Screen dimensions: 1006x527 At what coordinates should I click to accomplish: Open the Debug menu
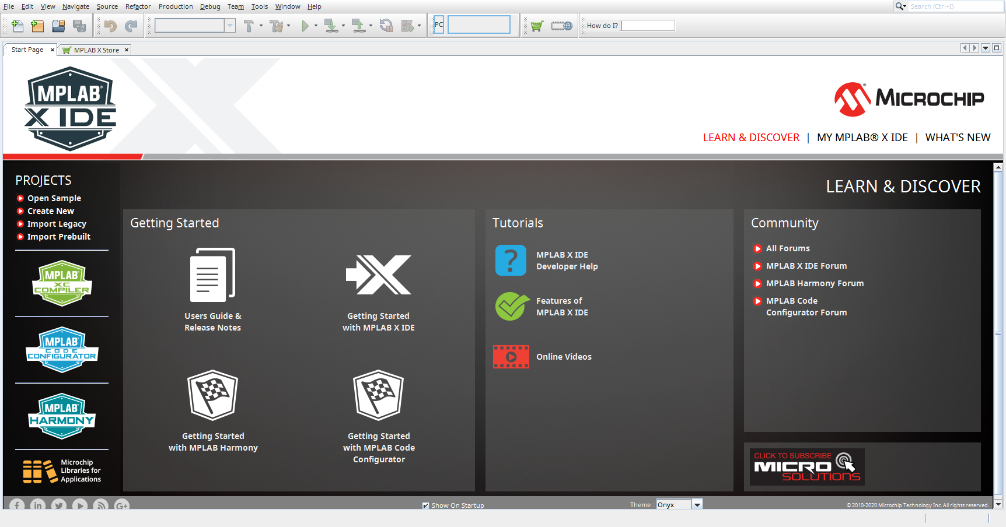210,6
